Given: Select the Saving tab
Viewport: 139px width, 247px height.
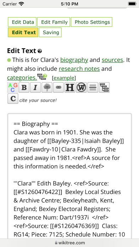Looking at the screenshot, I should [50, 32].
